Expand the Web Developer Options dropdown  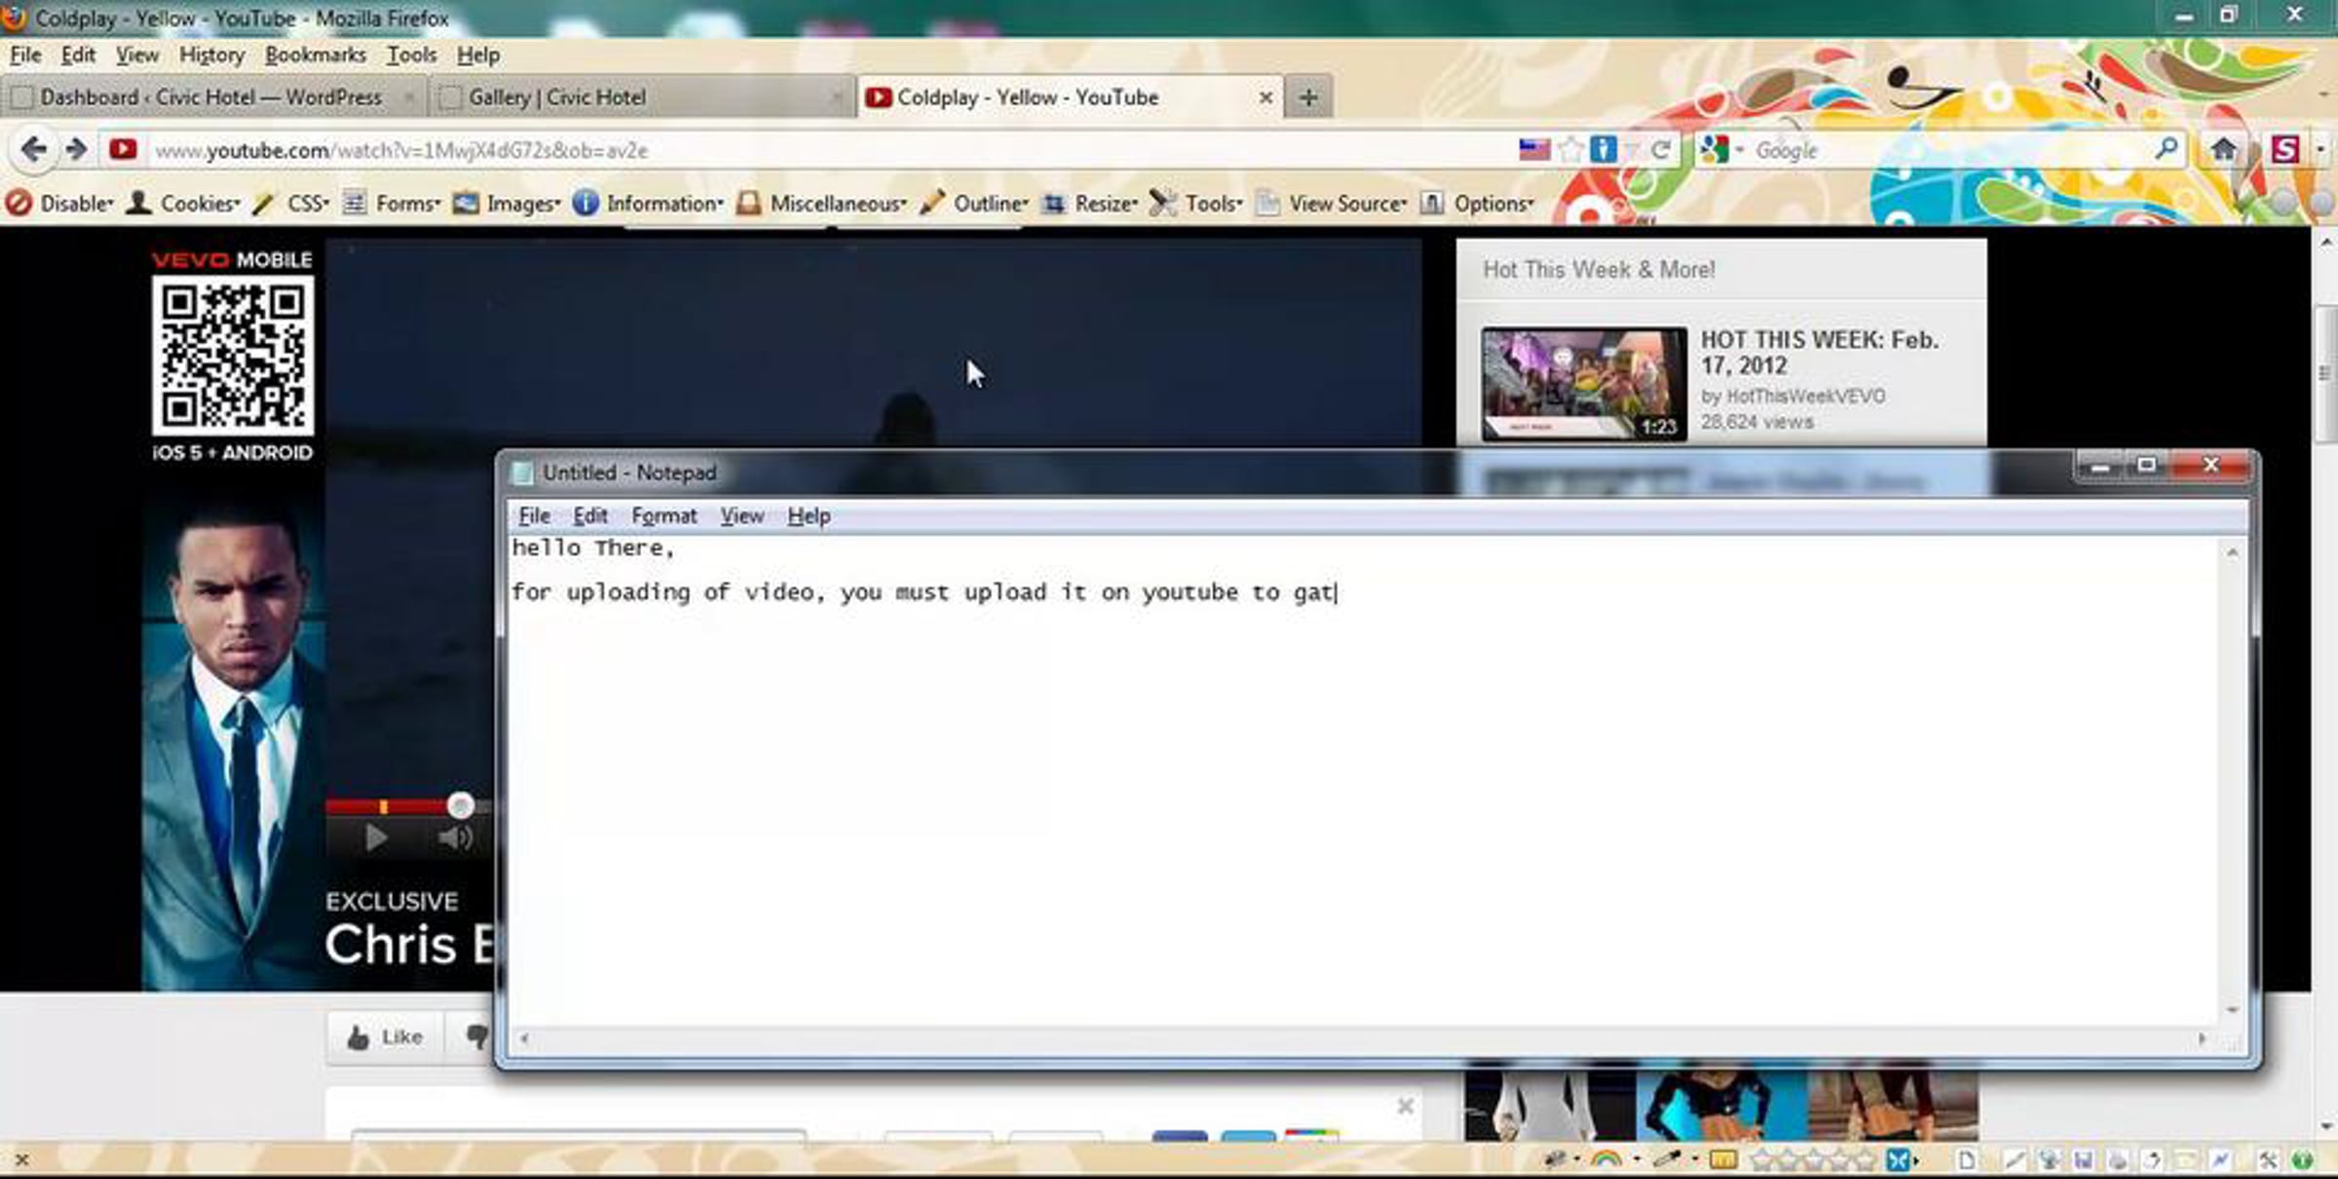pyautogui.click(x=1477, y=203)
